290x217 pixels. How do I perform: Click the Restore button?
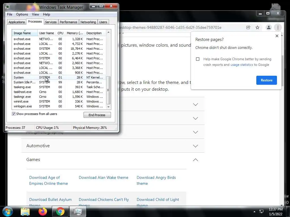point(266,80)
